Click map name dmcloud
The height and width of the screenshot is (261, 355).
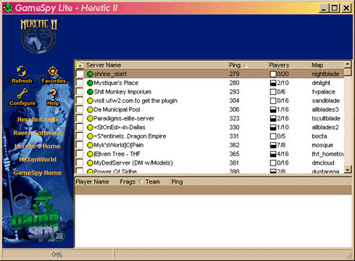click(323, 163)
